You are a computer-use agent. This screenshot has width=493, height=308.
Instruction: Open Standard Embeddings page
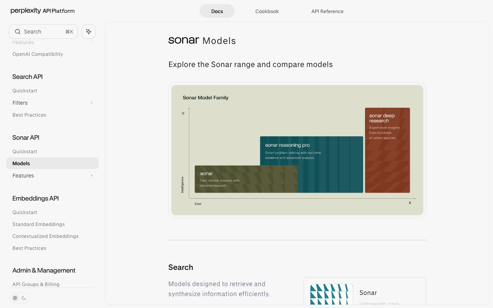pos(39,224)
